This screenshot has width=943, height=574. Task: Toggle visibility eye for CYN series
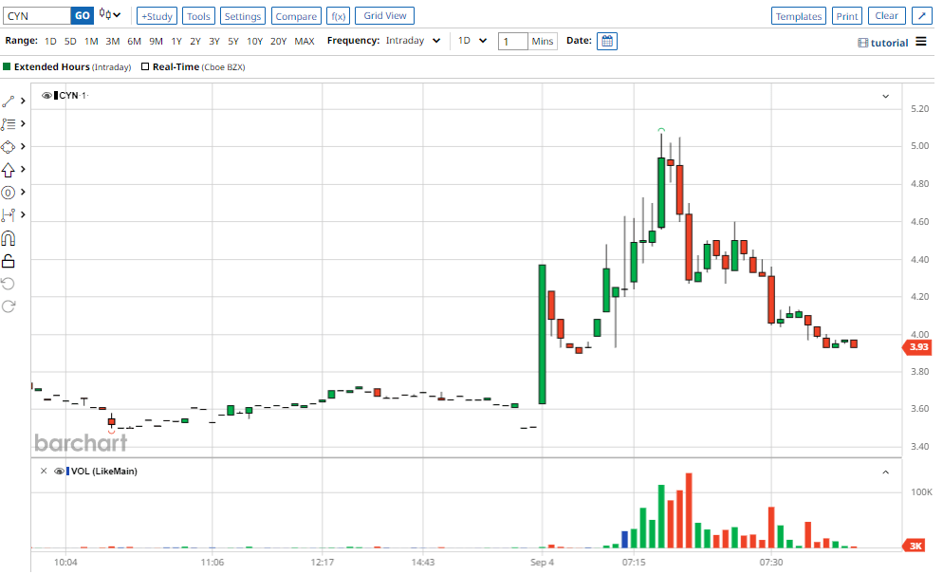(46, 96)
